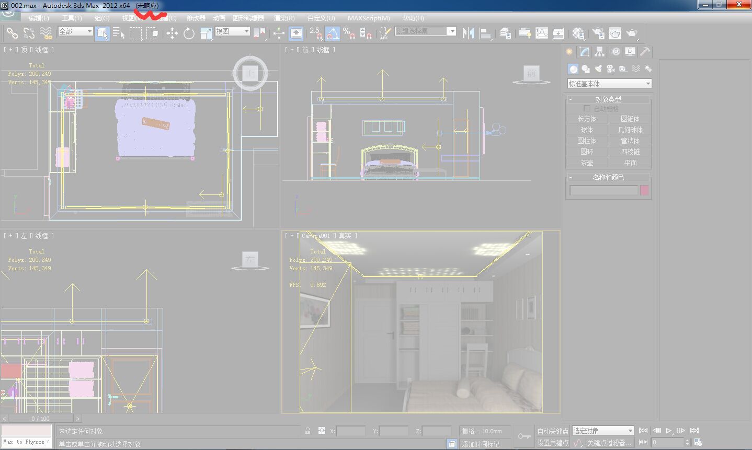Switch to the Hierarchy panel tab

pos(600,52)
